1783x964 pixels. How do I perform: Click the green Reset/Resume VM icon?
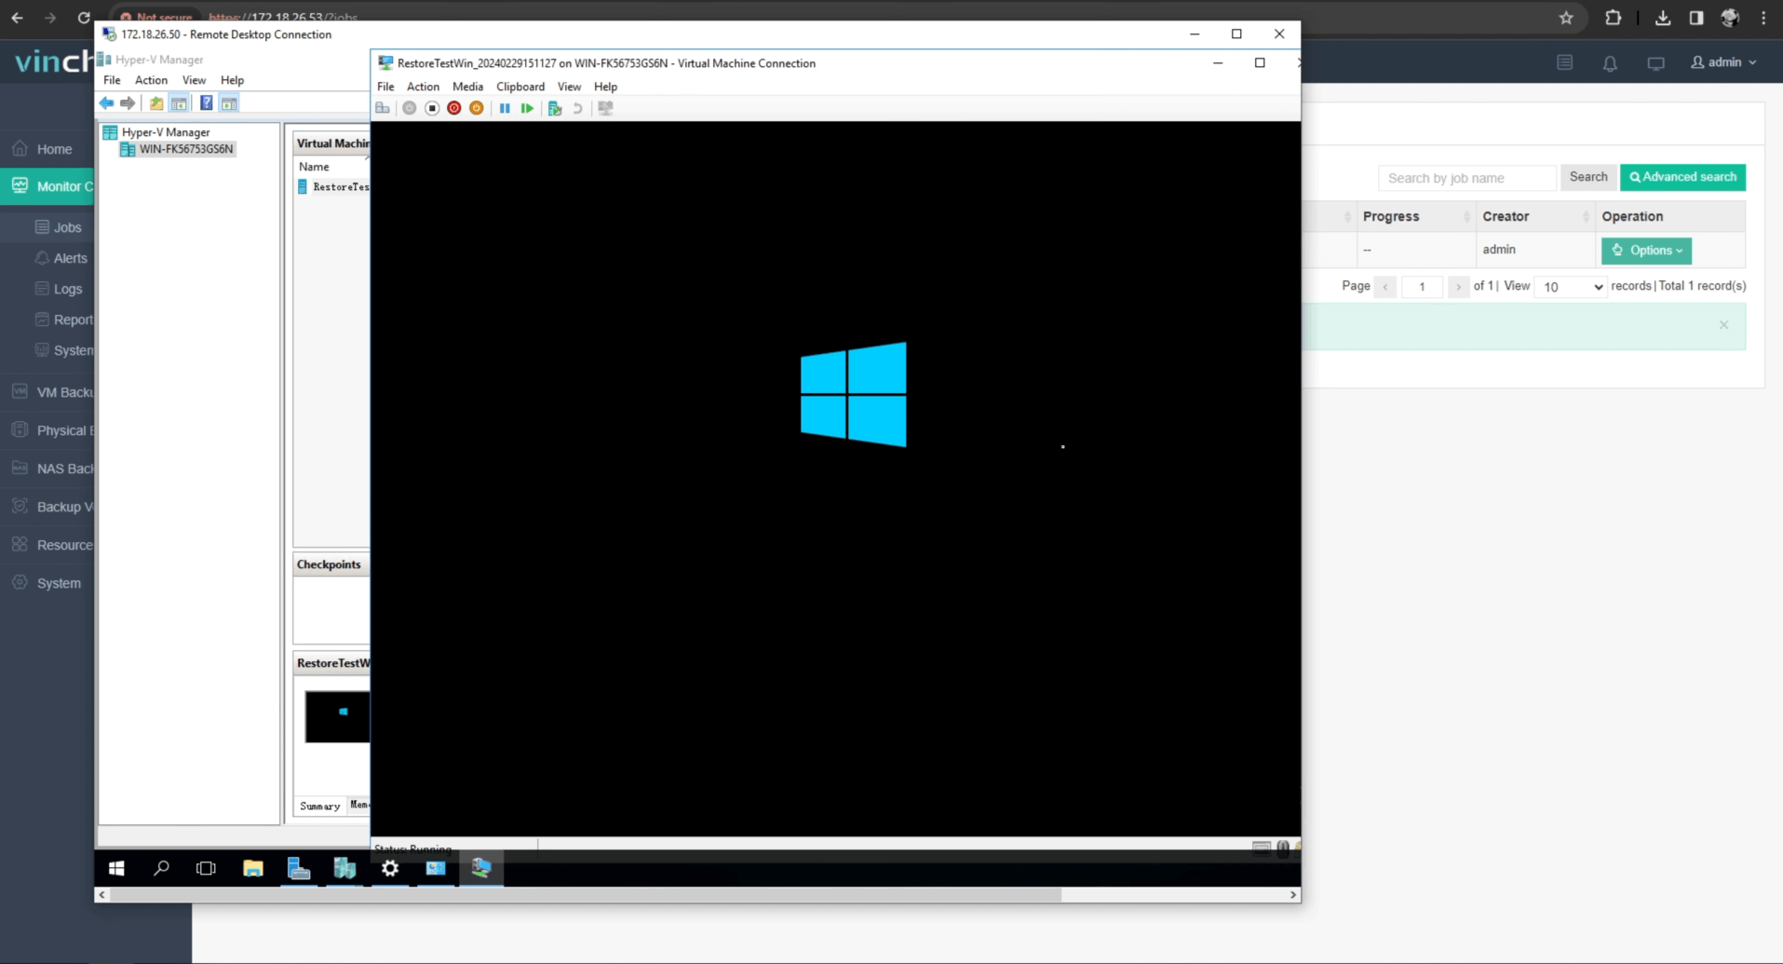527,108
